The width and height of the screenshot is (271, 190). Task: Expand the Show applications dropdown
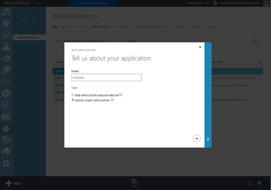tap(95, 41)
